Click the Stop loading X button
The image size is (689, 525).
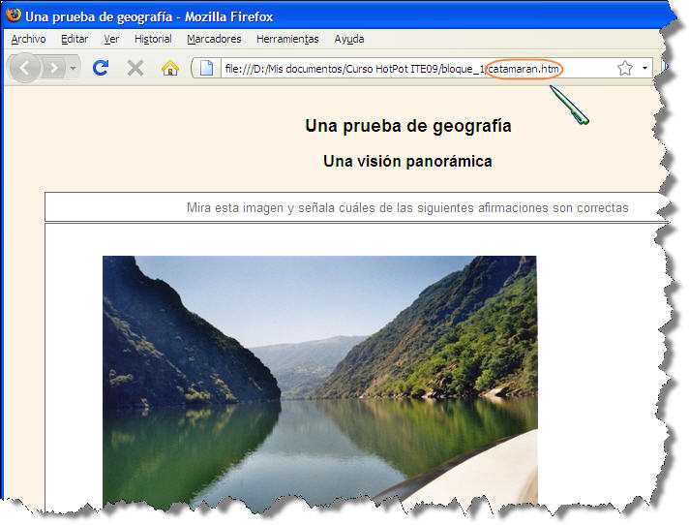(x=135, y=68)
